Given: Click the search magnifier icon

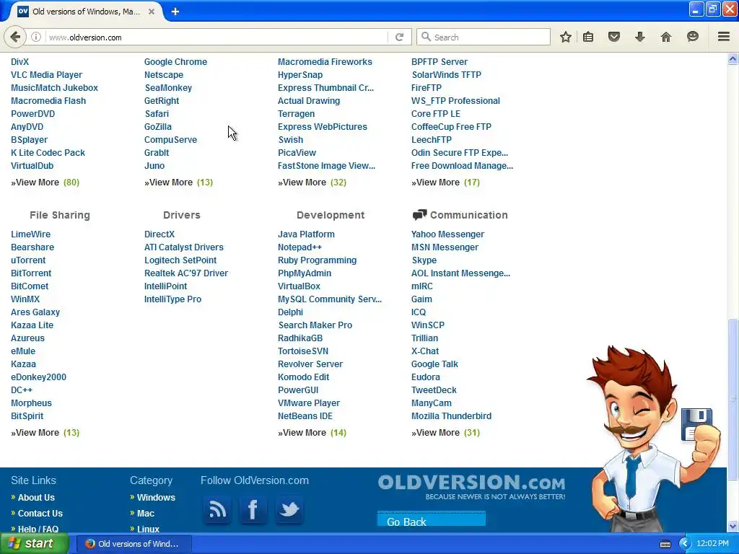Looking at the screenshot, I should point(426,37).
